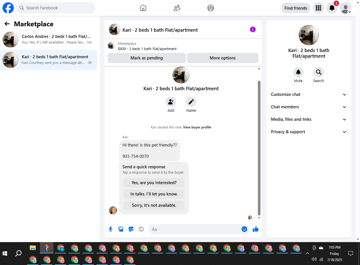Choose a sticker icon
360x265 pixels.
tap(131, 229)
